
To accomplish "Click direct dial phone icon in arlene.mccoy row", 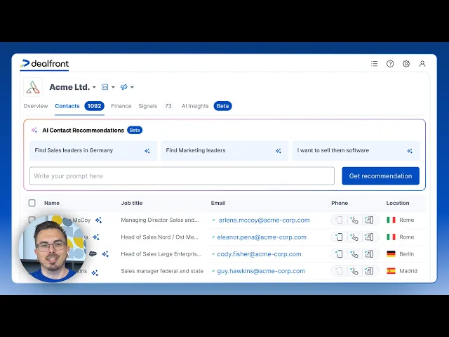I will pyautogui.click(x=354, y=220).
